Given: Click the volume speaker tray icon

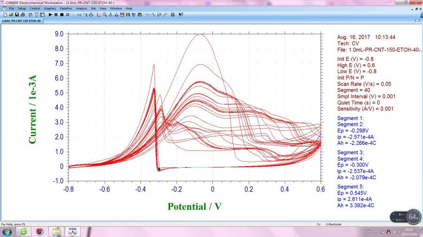Looking at the screenshot, I should coord(394,232).
